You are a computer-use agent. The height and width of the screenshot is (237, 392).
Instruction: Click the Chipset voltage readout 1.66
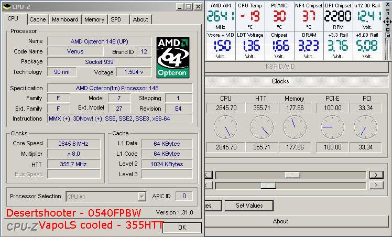tap(279, 46)
